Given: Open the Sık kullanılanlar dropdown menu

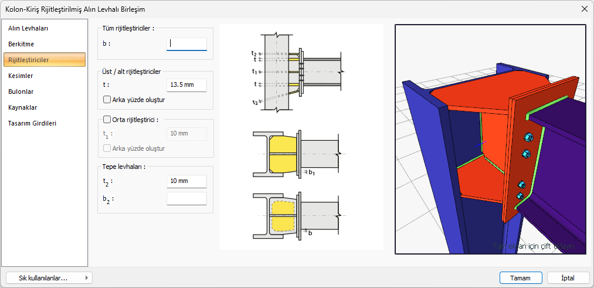Looking at the screenshot, I should point(49,277).
